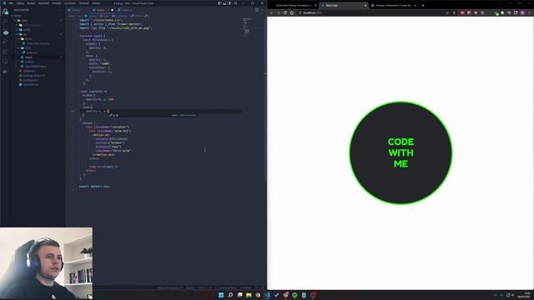Reload the localhost page in Chrome
This screenshot has width=534, height=300.
pos(285,13)
